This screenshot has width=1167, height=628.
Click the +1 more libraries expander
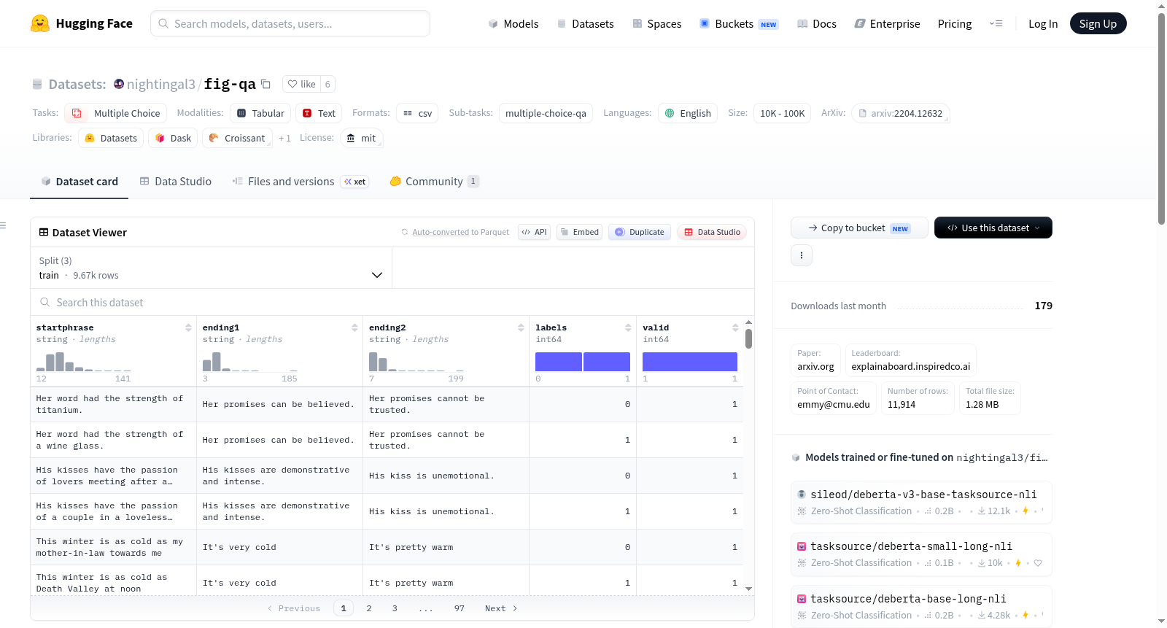coord(284,138)
